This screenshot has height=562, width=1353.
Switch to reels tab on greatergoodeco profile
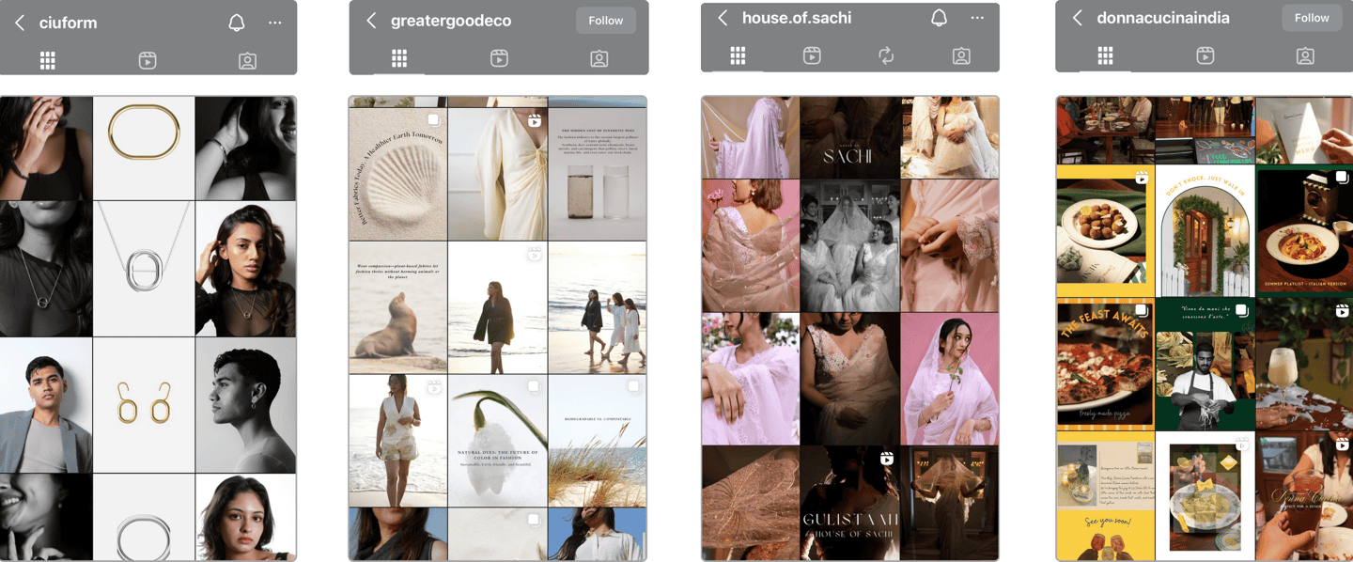[x=499, y=58]
